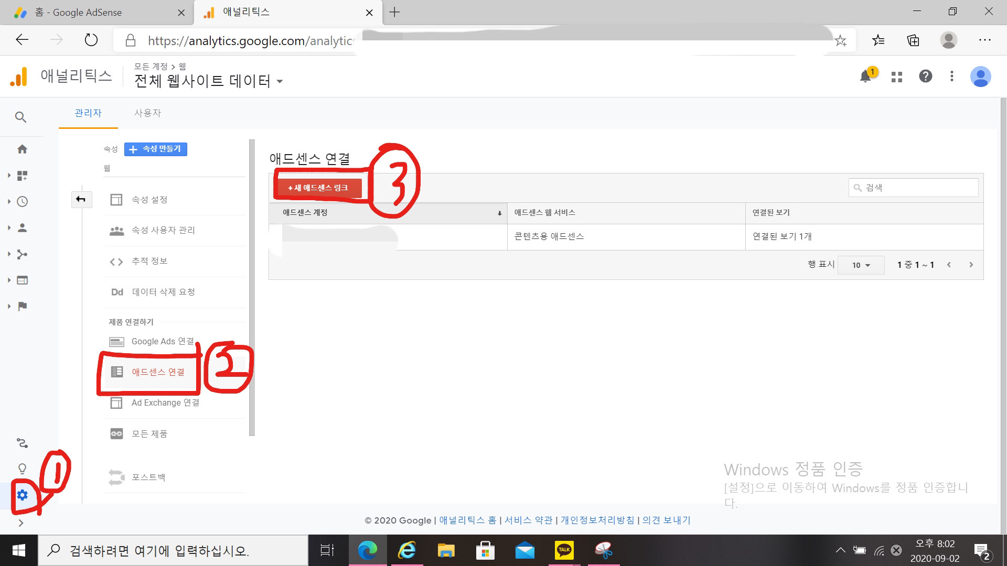Click the browser refresh button
Viewport: 1007px width, 566px height.
[91, 40]
